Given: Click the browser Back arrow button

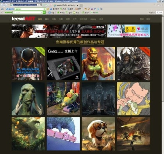Looking at the screenshot, I should click(x=2, y=5).
